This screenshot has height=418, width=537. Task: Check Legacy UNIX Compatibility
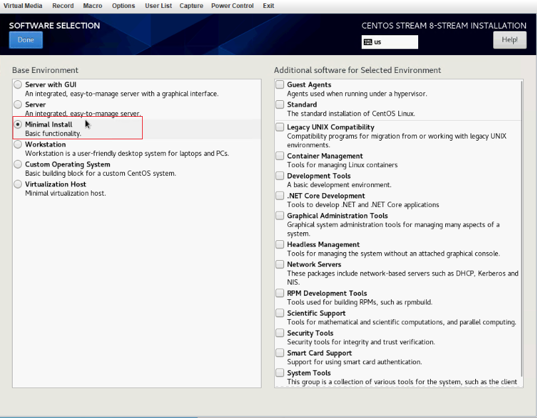point(280,127)
